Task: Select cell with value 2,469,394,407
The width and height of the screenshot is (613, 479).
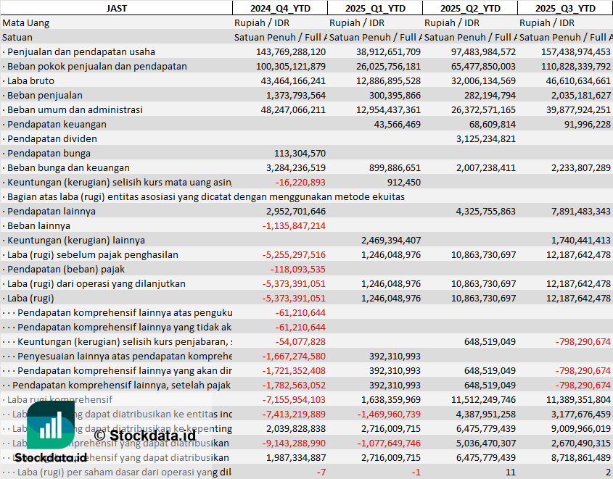Action: coord(391,240)
